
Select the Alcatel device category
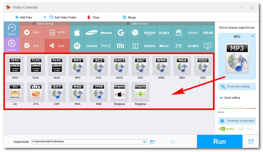click(193, 46)
